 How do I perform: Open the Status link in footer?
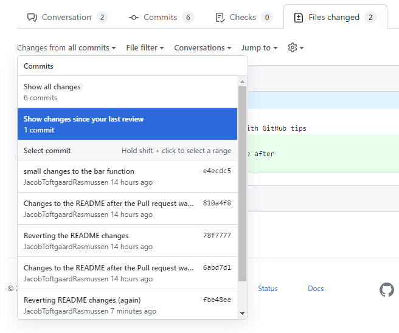click(x=268, y=289)
